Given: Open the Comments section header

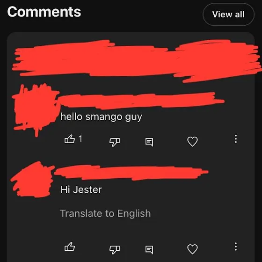Looking at the screenshot, I should pos(44,12).
